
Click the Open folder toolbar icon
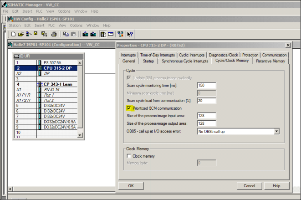(21, 34)
